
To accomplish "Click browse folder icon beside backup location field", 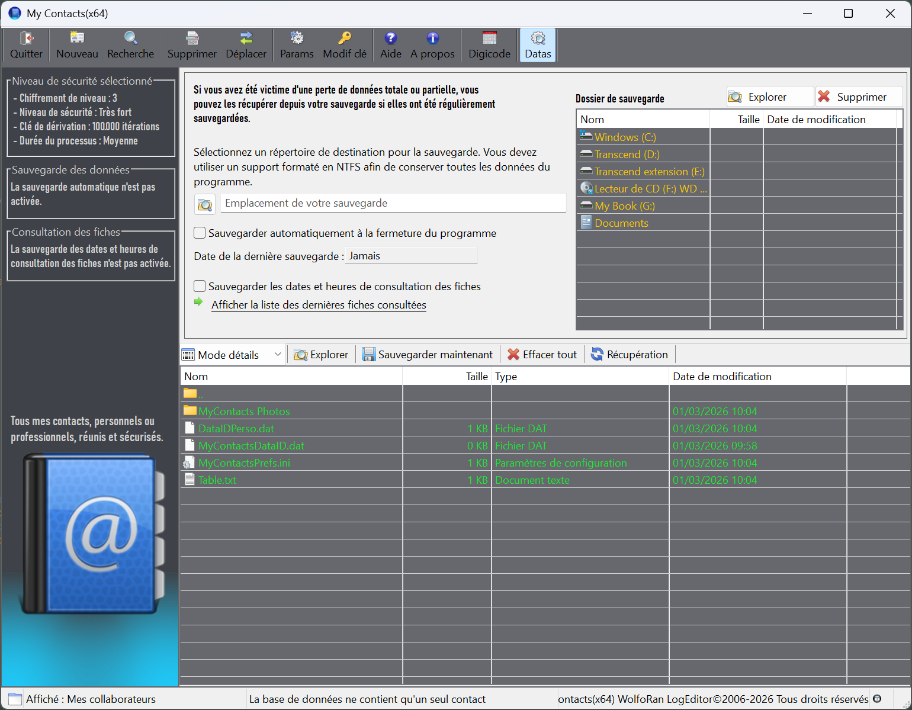I will point(205,204).
